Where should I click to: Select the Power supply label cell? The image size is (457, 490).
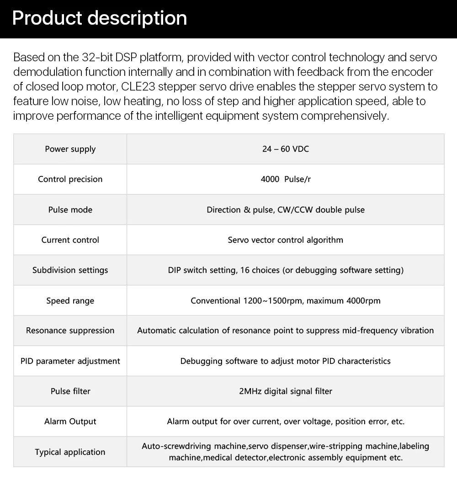70,149
